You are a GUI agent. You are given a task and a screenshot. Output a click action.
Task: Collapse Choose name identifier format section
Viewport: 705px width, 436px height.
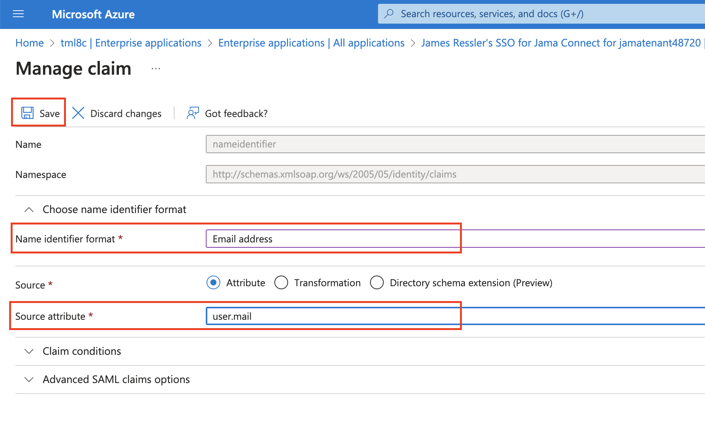point(29,210)
